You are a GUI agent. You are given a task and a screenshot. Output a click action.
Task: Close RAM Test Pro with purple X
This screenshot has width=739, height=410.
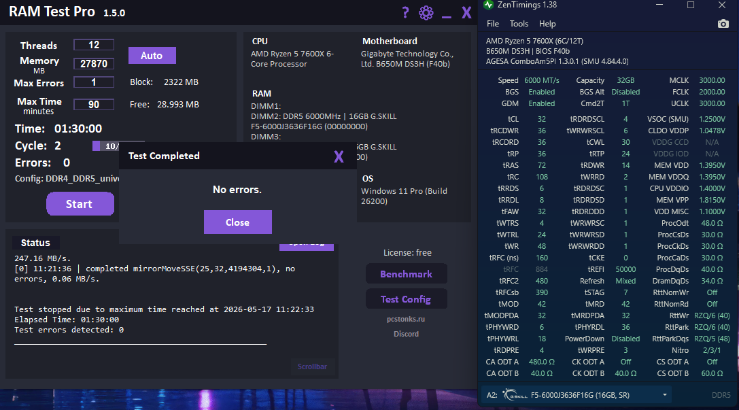[466, 13]
